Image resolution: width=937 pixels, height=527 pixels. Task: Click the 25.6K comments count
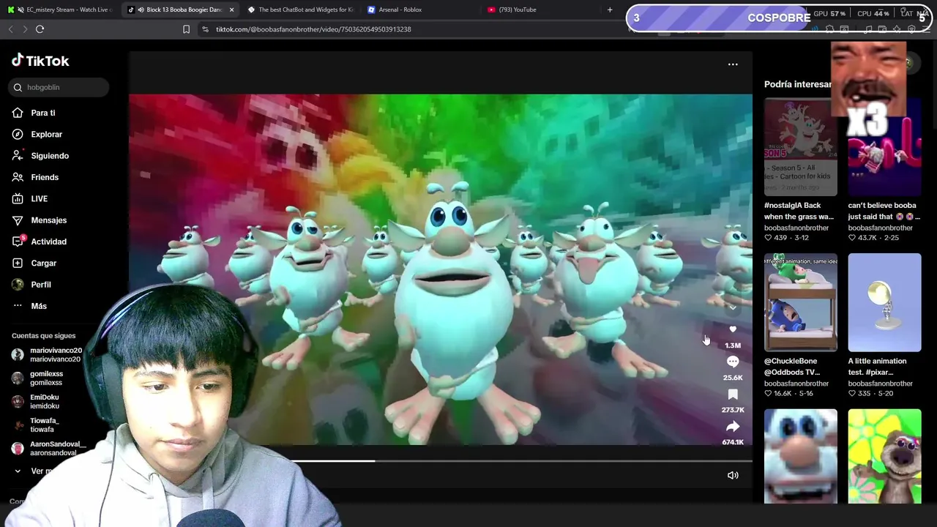pyautogui.click(x=733, y=378)
